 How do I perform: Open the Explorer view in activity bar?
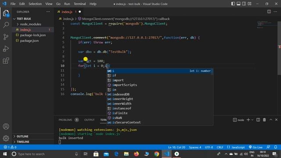click(x=6, y=13)
